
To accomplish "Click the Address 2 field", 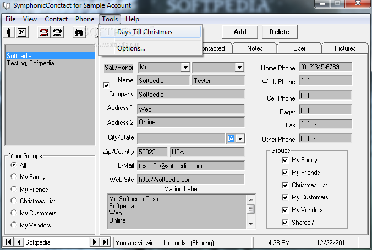I will click(191, 122).
